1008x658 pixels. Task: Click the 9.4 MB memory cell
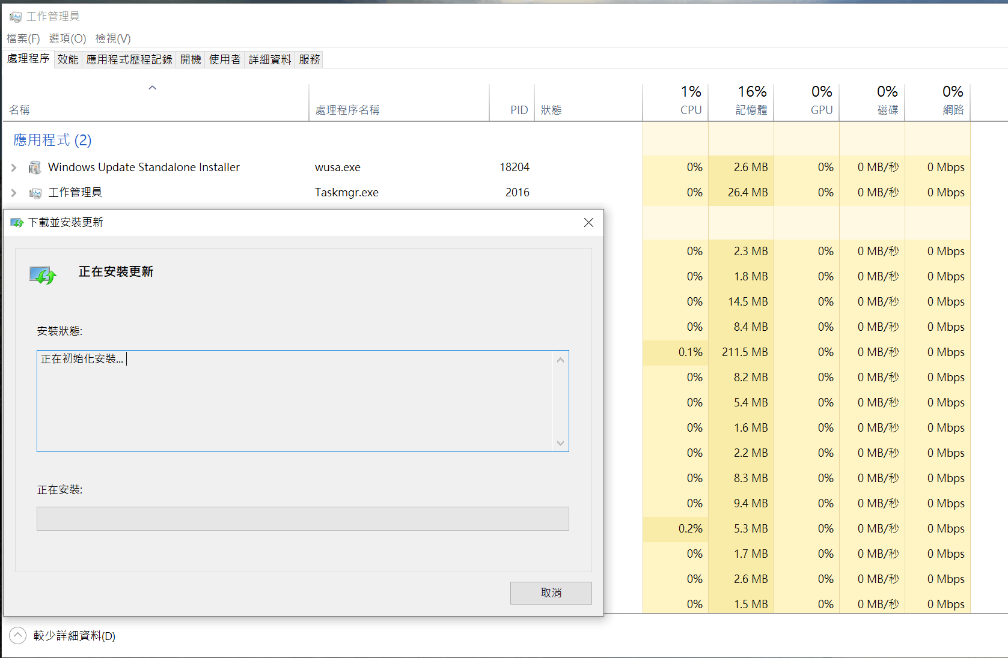(x=741, y=504)
